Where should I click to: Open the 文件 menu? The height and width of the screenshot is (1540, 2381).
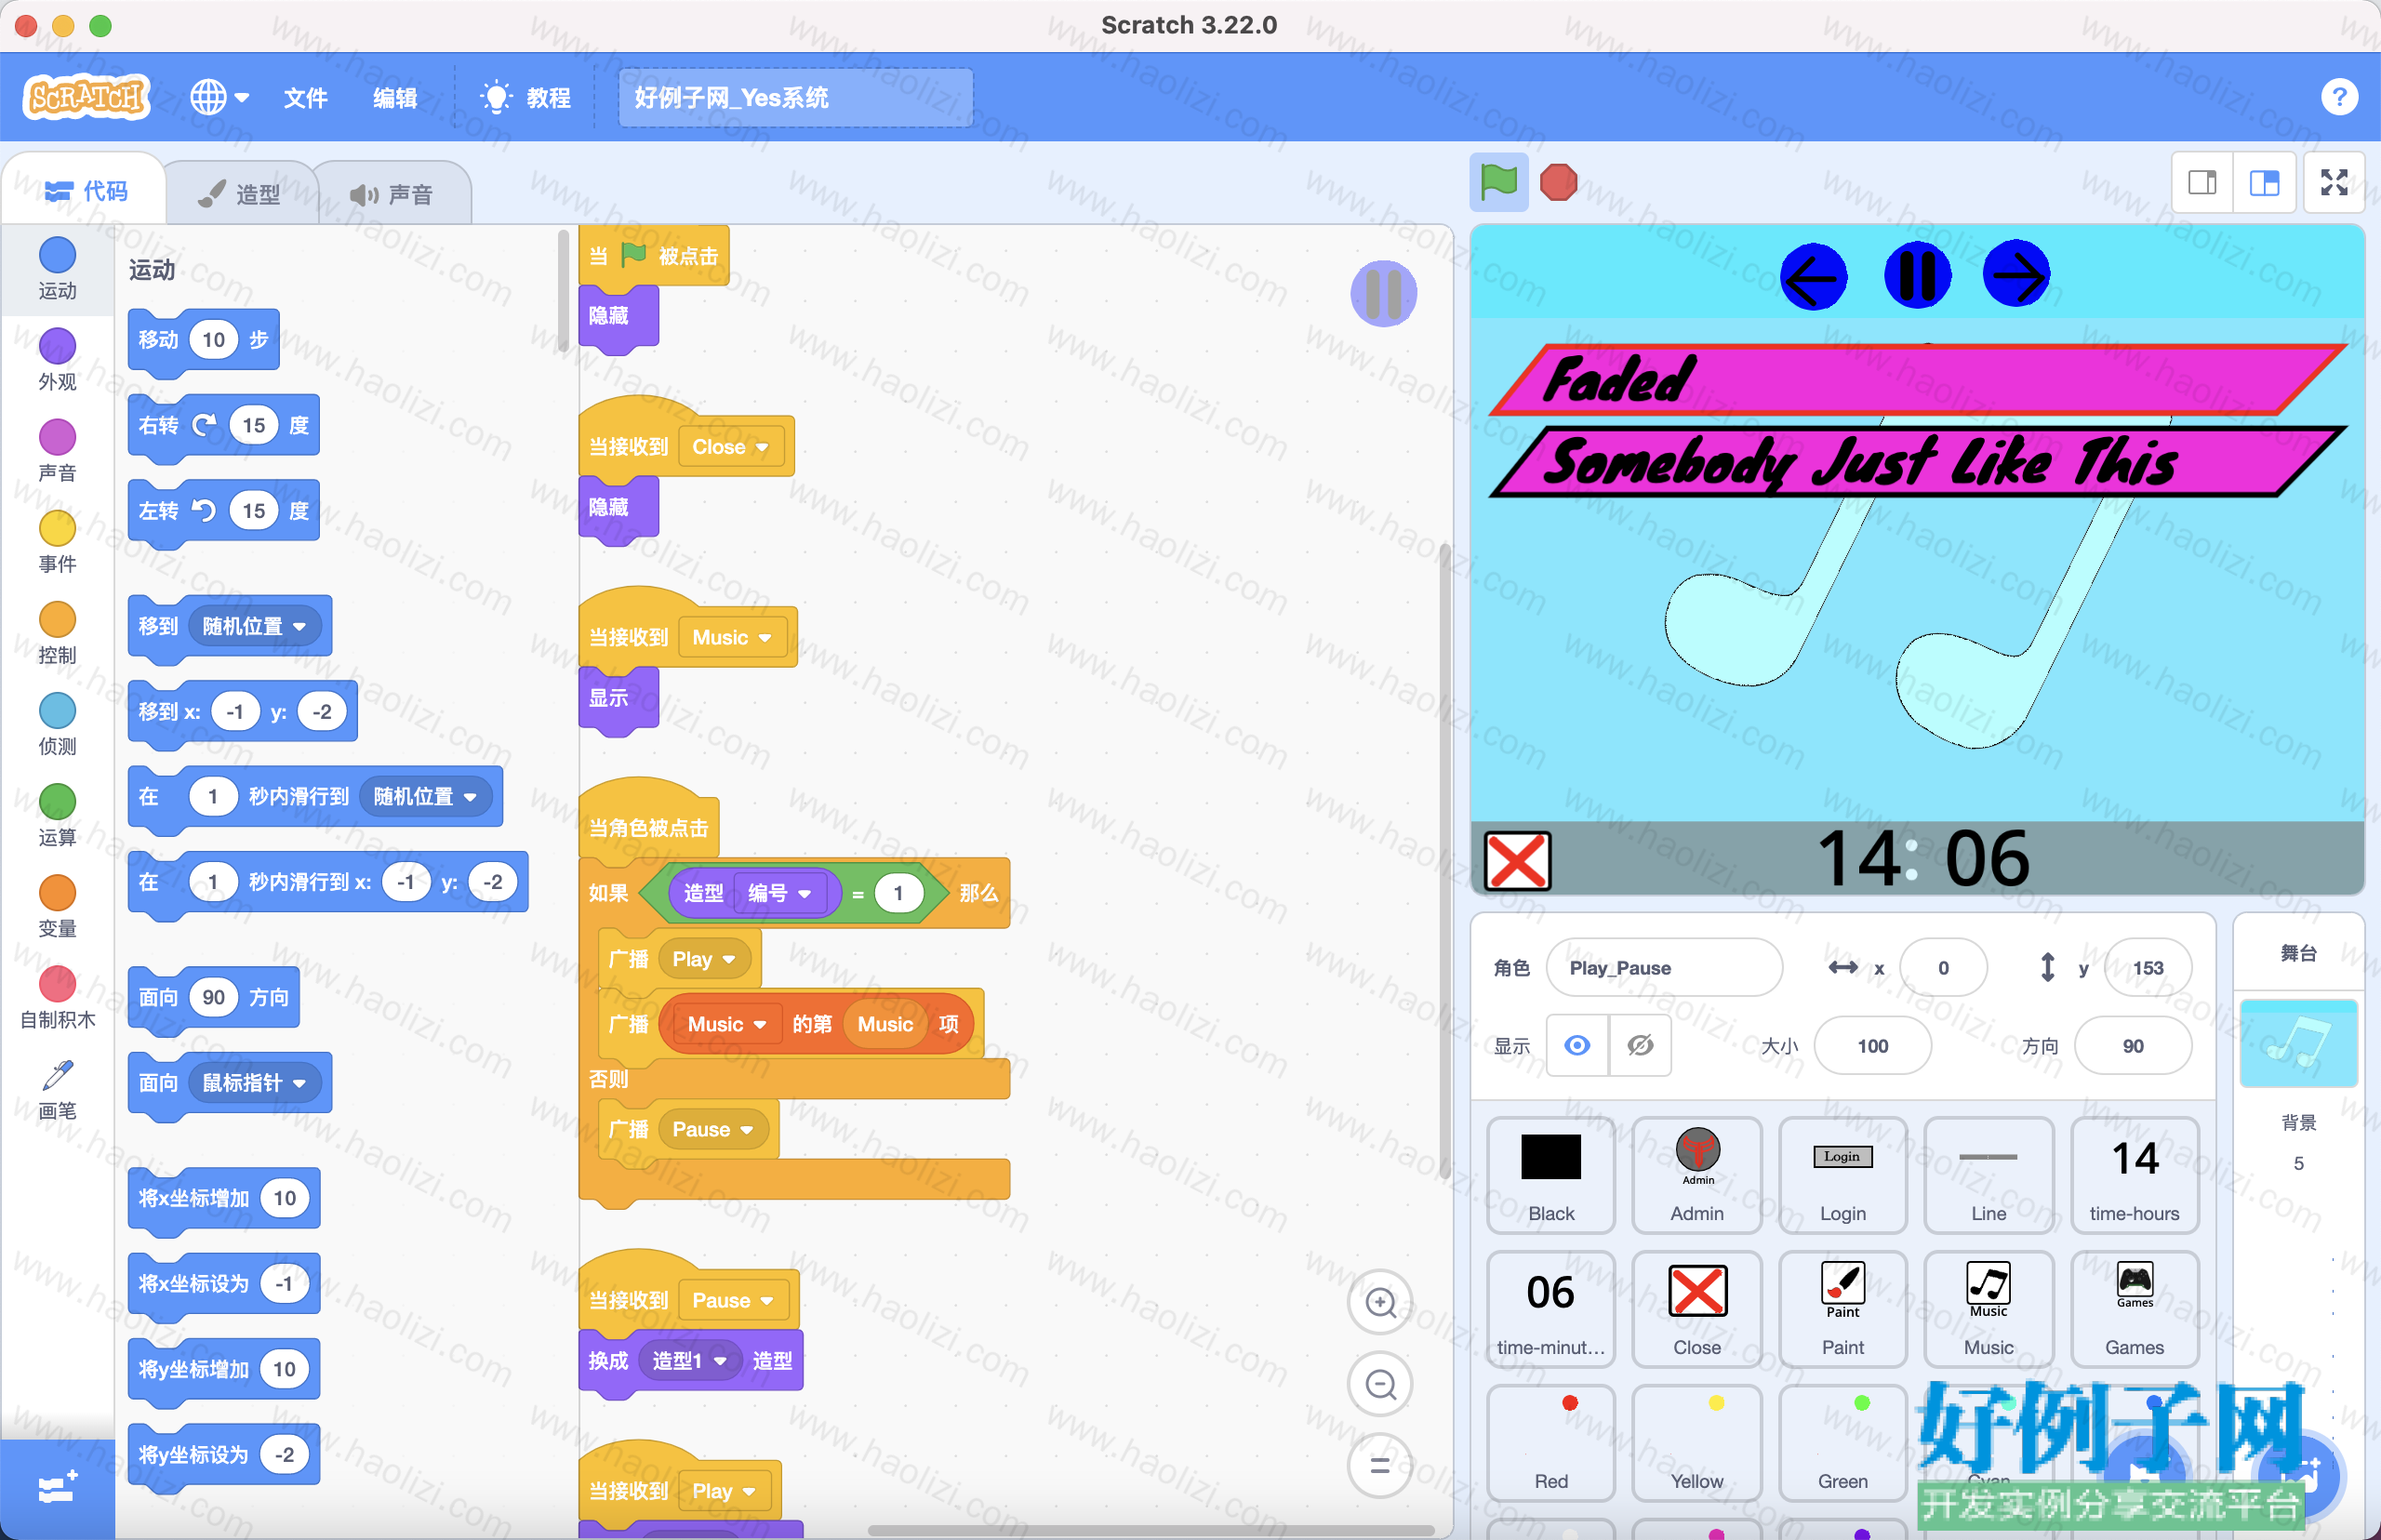[305, 97]
